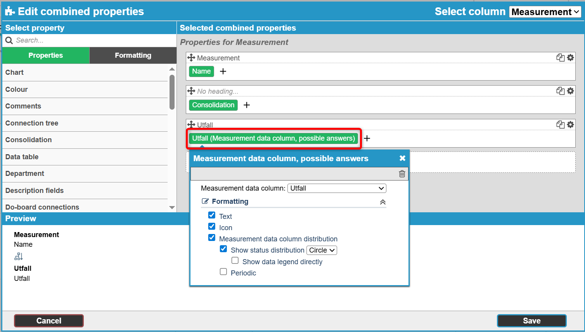Viewport: 585px width, 332px height.
Task: Collapse the Formatting section chevron
Action: click(382, 202)
